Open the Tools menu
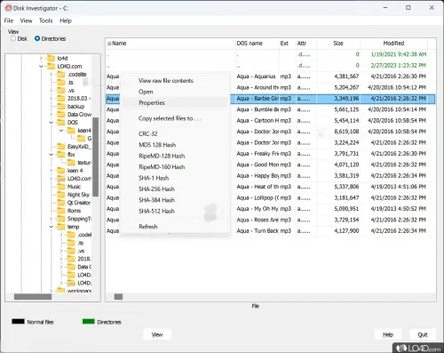 pyautogui.click(x=45, y=20)
